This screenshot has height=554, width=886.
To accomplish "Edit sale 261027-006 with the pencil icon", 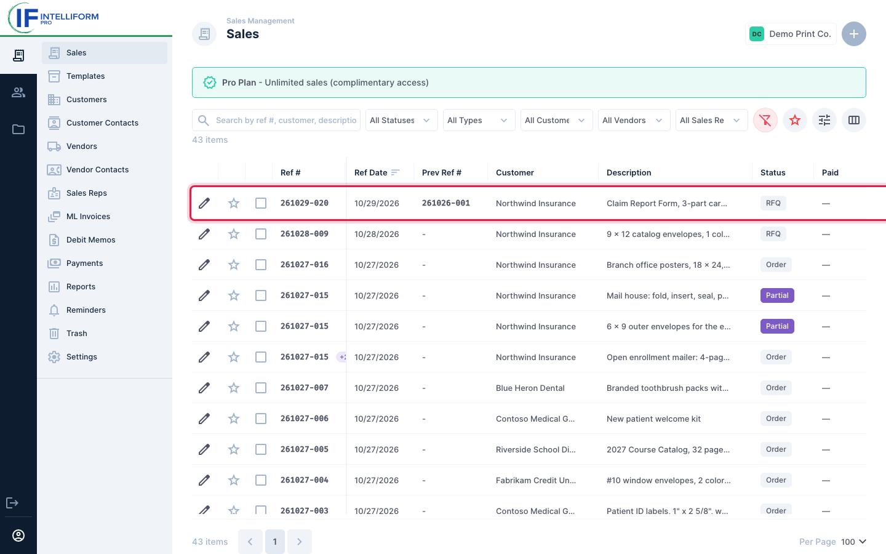I will click(204, 419).
